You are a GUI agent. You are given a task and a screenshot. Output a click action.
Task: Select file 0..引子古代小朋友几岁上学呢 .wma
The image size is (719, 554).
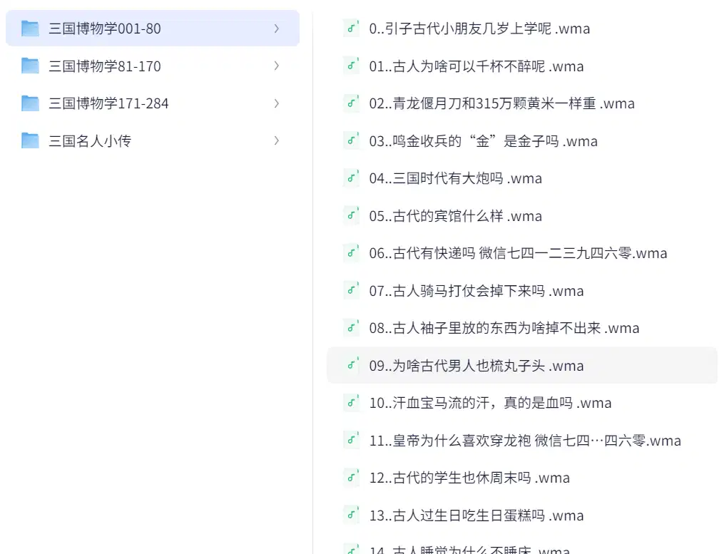pyautogui.click(x=479, y=29)
